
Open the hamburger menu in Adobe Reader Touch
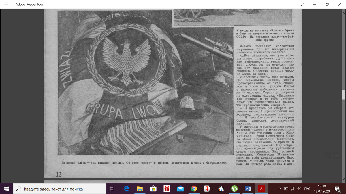[6, 4]
